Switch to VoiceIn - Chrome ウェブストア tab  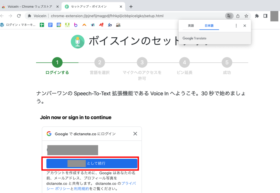point(30,7)
